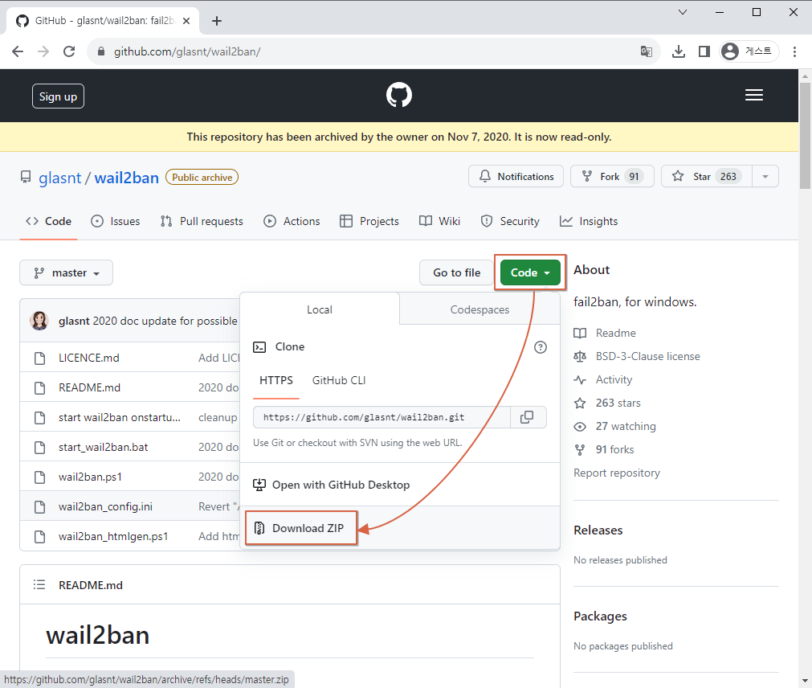
Task: Click the browser address bar
Action: [x=373, y=51]
